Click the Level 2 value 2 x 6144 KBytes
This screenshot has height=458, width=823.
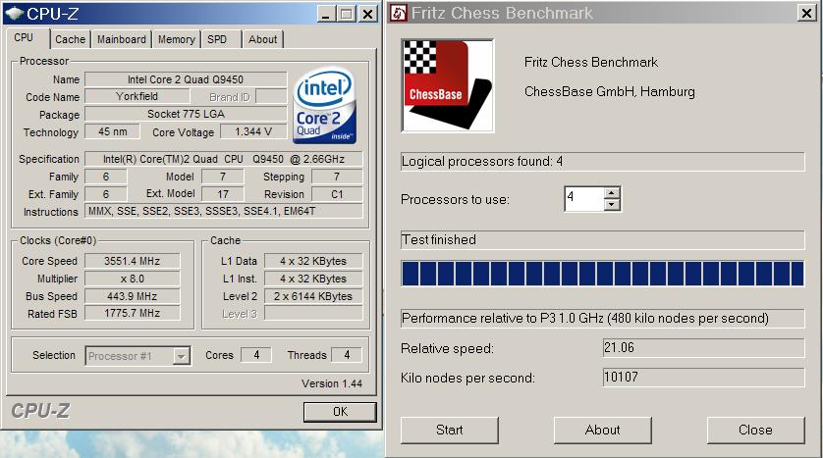(x=313, y=296)
